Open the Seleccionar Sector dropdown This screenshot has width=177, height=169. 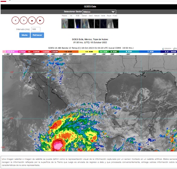(99, 12)
